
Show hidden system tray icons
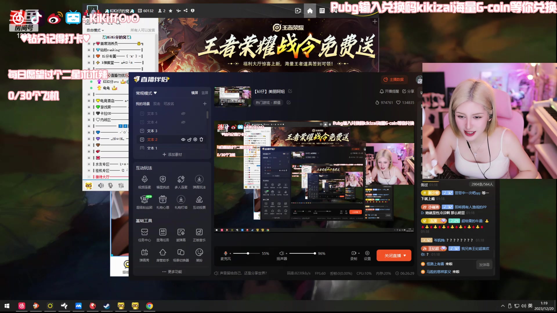tap(502, 306)
